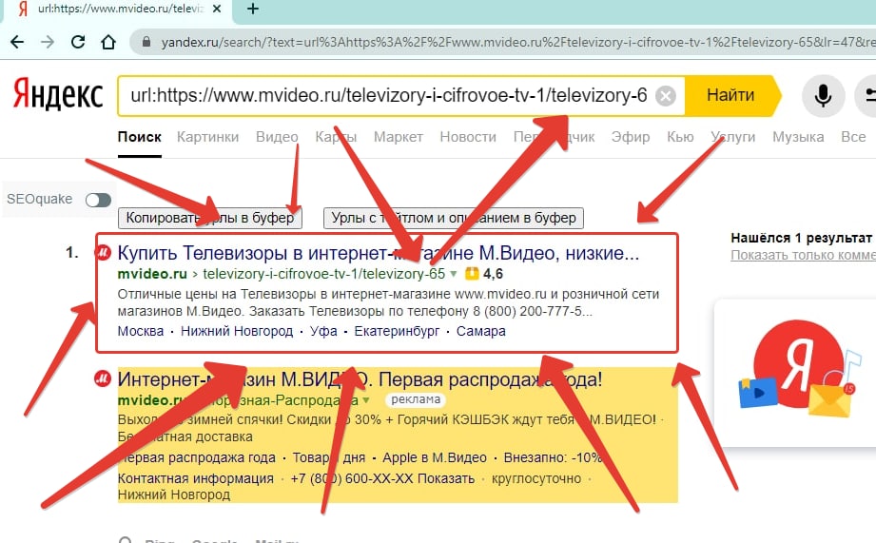Click Показать только коммерческие link
The height and width of the screenshot is (543, 876).
pyautogui.click(x=804, y=255)
